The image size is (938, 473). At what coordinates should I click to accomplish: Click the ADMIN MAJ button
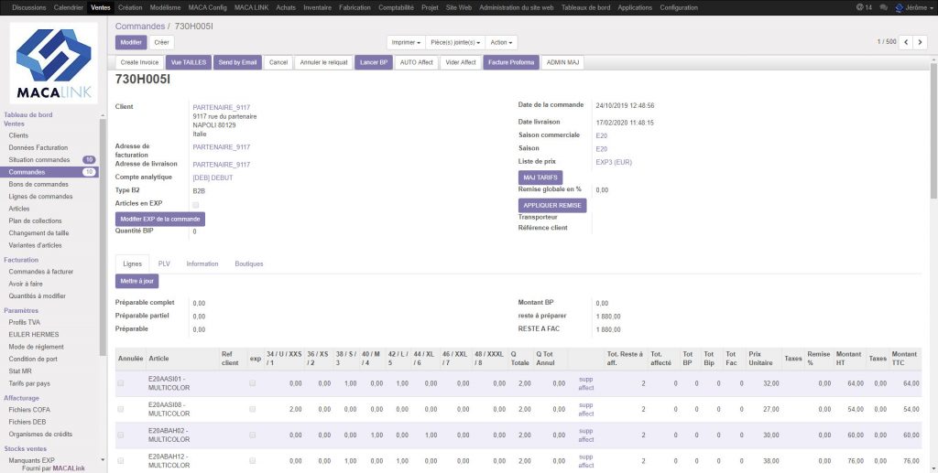point(563,62)
